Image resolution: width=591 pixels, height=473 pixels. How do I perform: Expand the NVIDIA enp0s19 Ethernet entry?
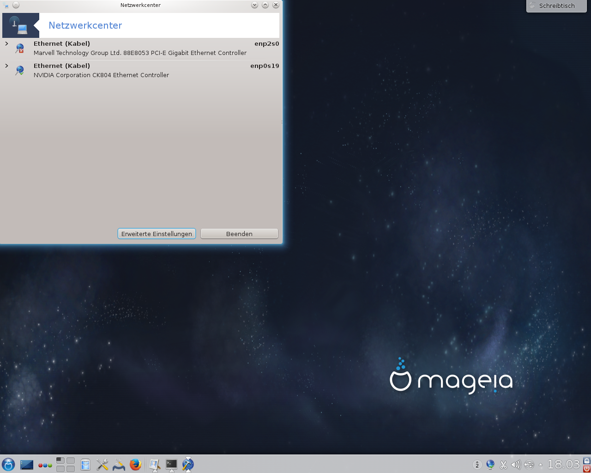pos(6,66)
